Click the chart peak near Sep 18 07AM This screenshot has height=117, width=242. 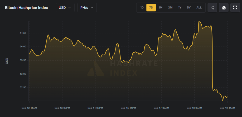[x=199, y=21]
